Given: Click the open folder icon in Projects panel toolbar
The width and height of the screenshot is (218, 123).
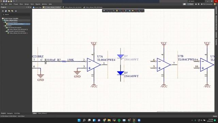Looking at the screenshot, I should (x=9, y=11).
